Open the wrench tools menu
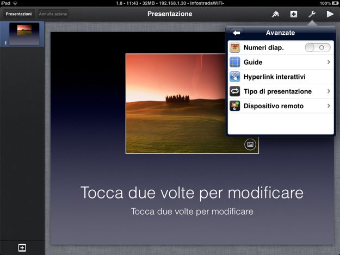Viewport: 340px width, 255px height. pyautogui.click(x=312, y=14)
